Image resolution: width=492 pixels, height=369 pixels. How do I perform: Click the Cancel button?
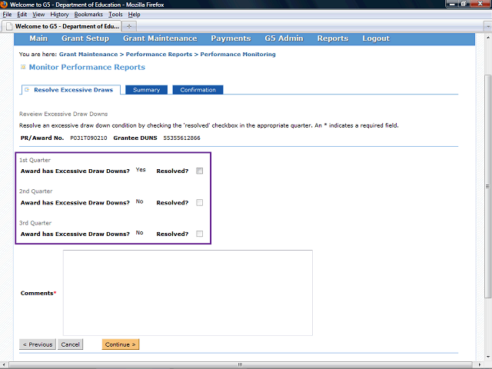[x=70, y=344]
